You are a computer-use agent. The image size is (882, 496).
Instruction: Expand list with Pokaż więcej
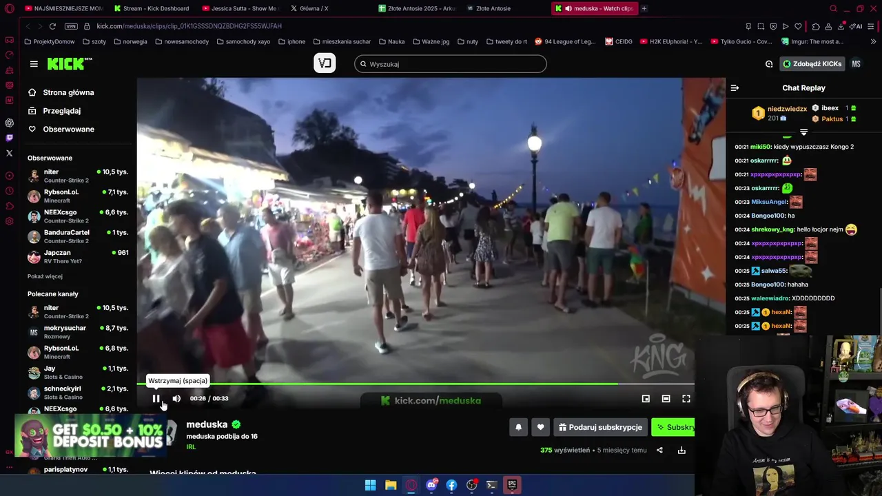coord(45,276)
